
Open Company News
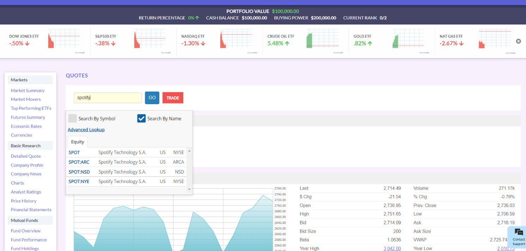[26, 174]
